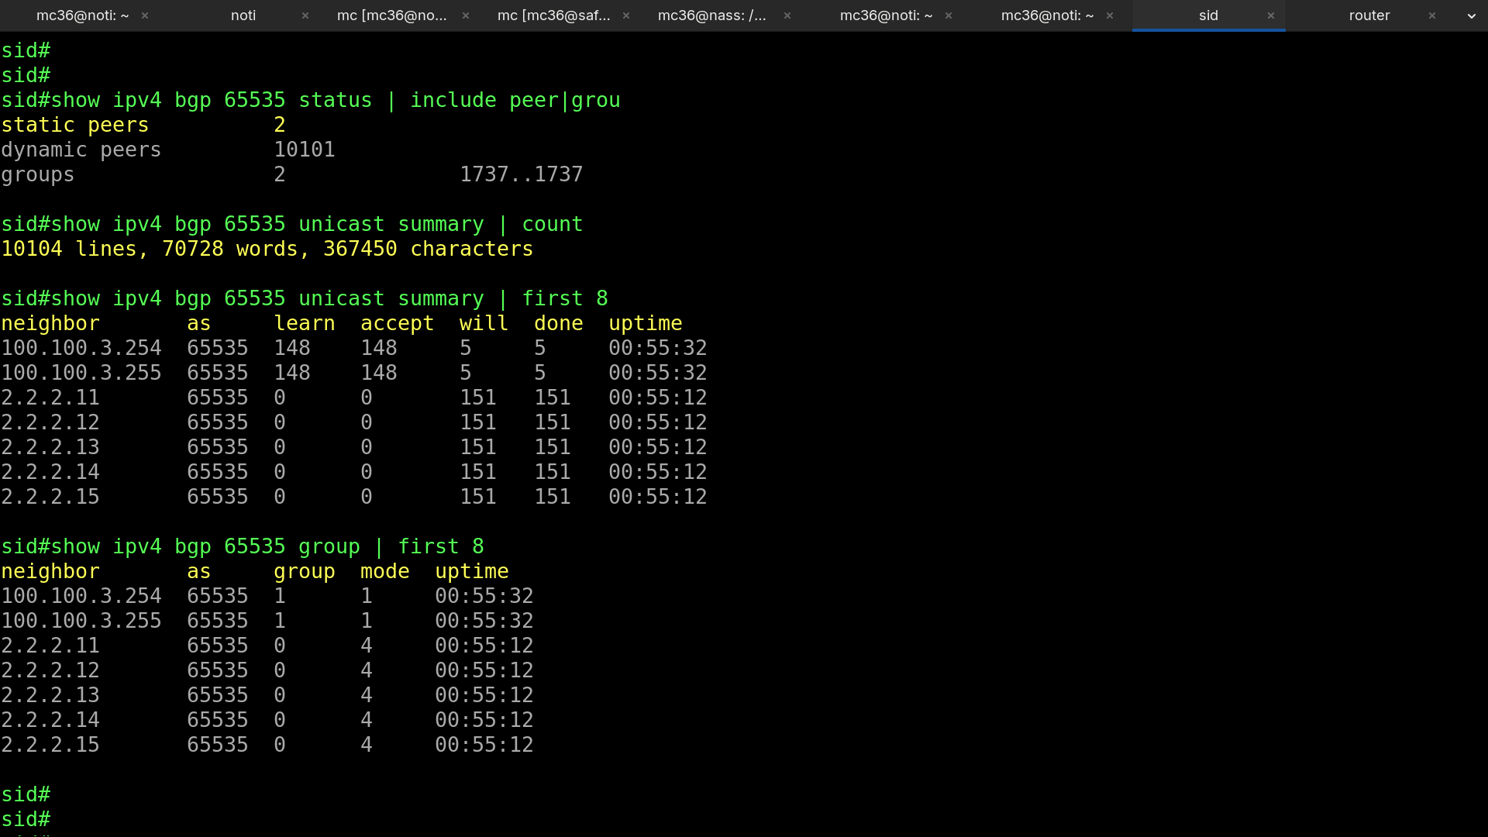
Task: Close the sid tab
Action: tap(1271, 15)
